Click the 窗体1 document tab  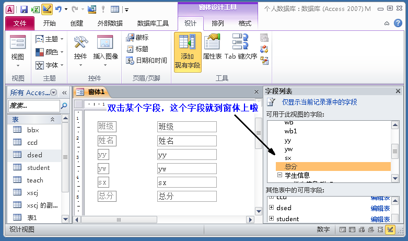point(91,92)
